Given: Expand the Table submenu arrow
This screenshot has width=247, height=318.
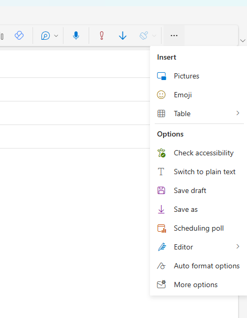Looking at the screenshot, I should point(238,113).
